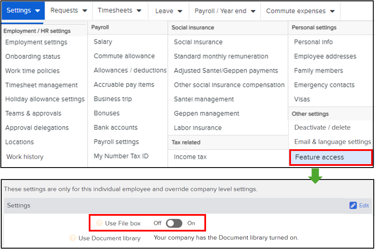Choose Employment settings from the menu
Image resolution: width=375 pixels, height=249 pixels.
coord(36,42)
